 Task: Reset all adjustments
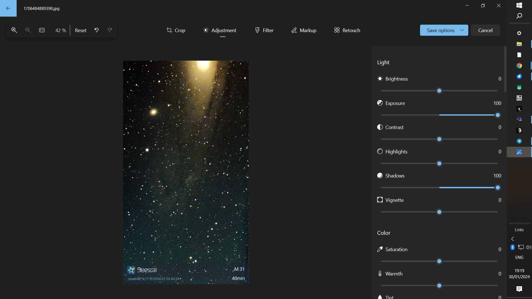point(81,30)
